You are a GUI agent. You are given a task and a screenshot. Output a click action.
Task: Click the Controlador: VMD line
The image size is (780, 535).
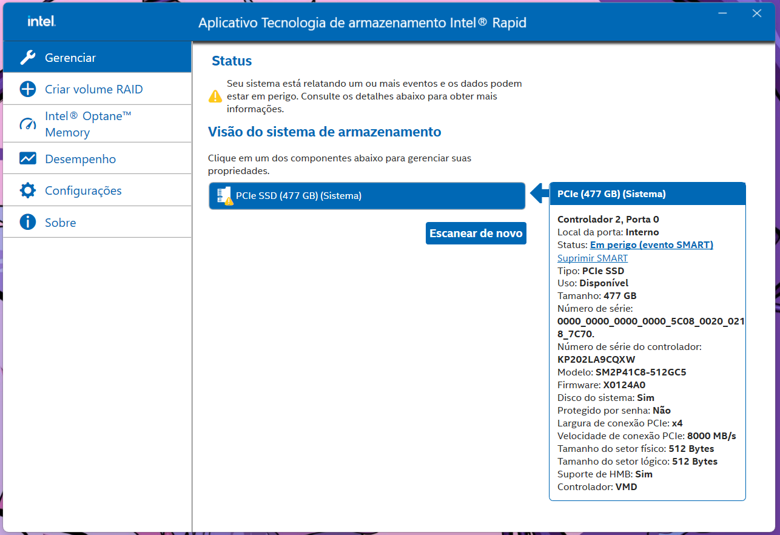(597, 487)
